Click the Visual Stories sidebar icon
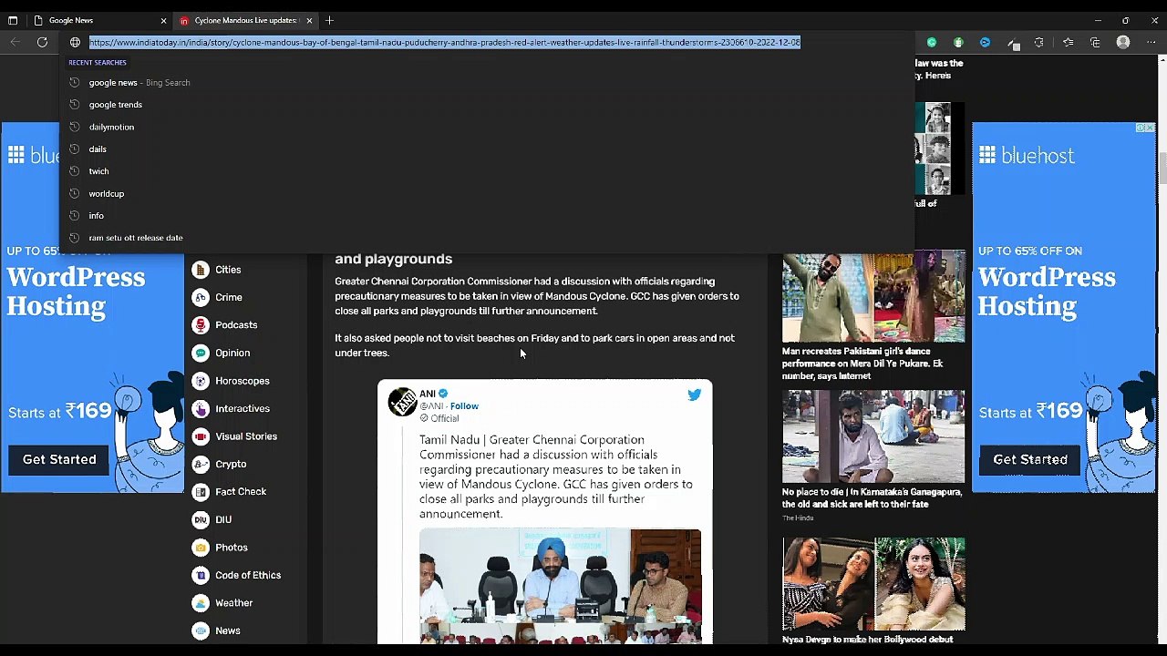The image size is (1167, 656). point(201,436)
